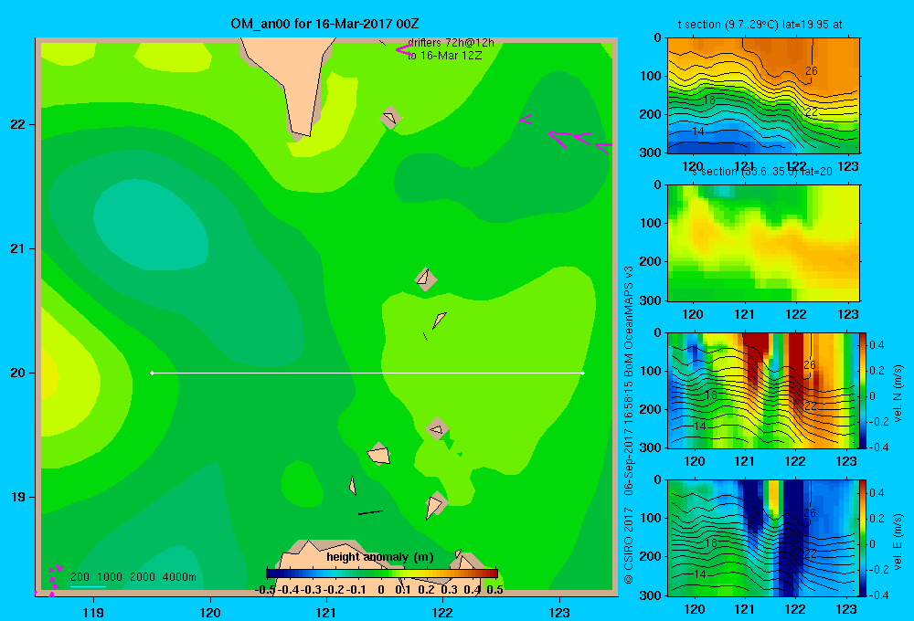Click the vel. N color scale bar
914x621 pixels.
pyautogui.click(x=864, y=390)
